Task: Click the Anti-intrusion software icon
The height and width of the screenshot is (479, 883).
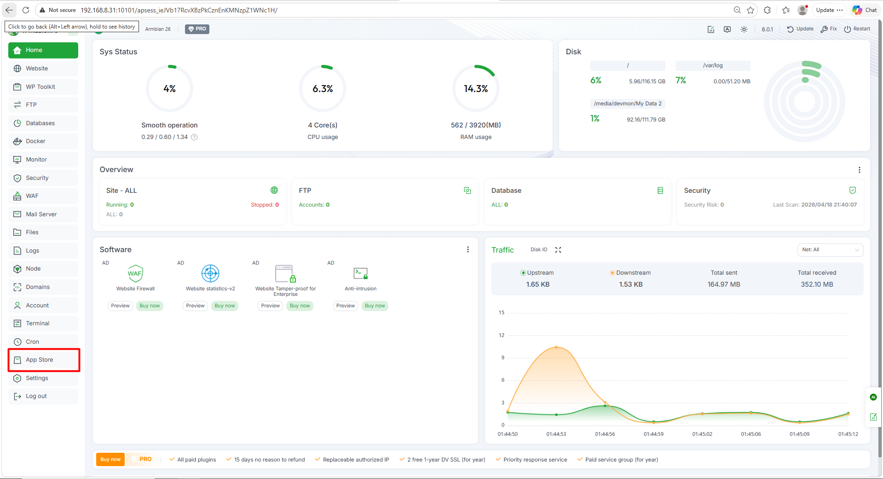Action: [360, 273]
